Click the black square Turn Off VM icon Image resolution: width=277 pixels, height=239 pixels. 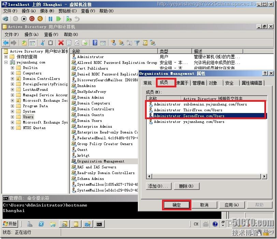[24, 19]
